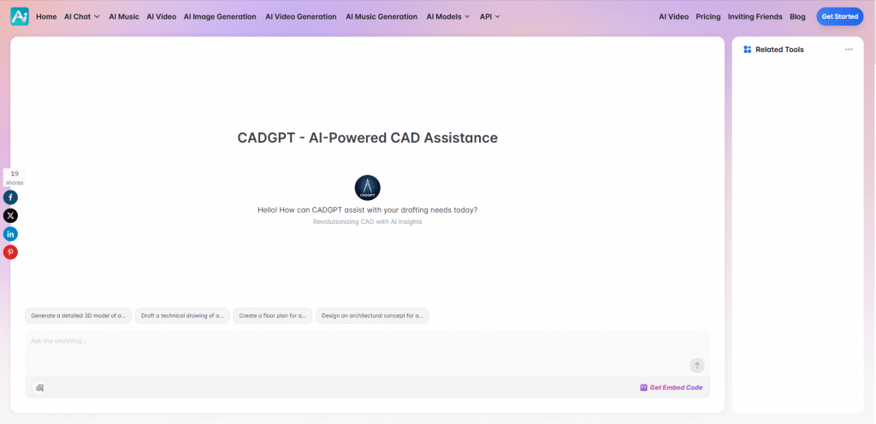Image resolution: width=876 pixels, height=424 pixels.
Task: Focus the 'Ask me anything' input field
Action: coord(367,354)
